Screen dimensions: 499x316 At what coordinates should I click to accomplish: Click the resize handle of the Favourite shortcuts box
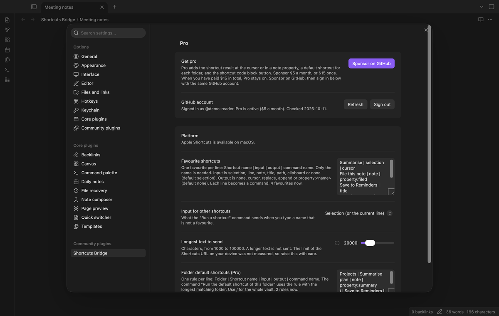click(391, 192)
